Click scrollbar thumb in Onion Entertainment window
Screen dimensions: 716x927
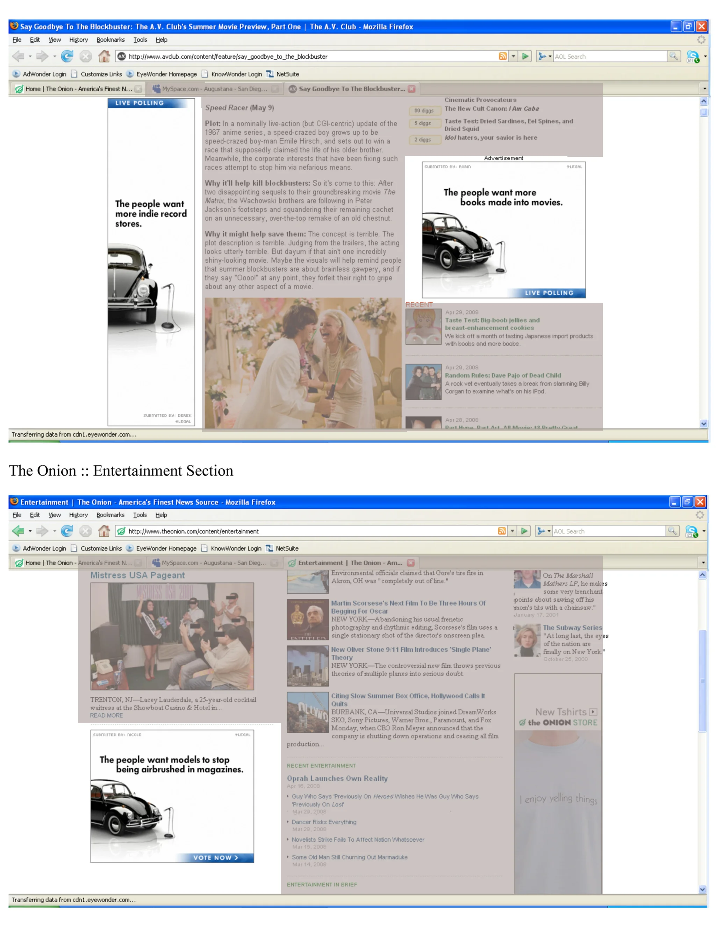pos(702,681)
